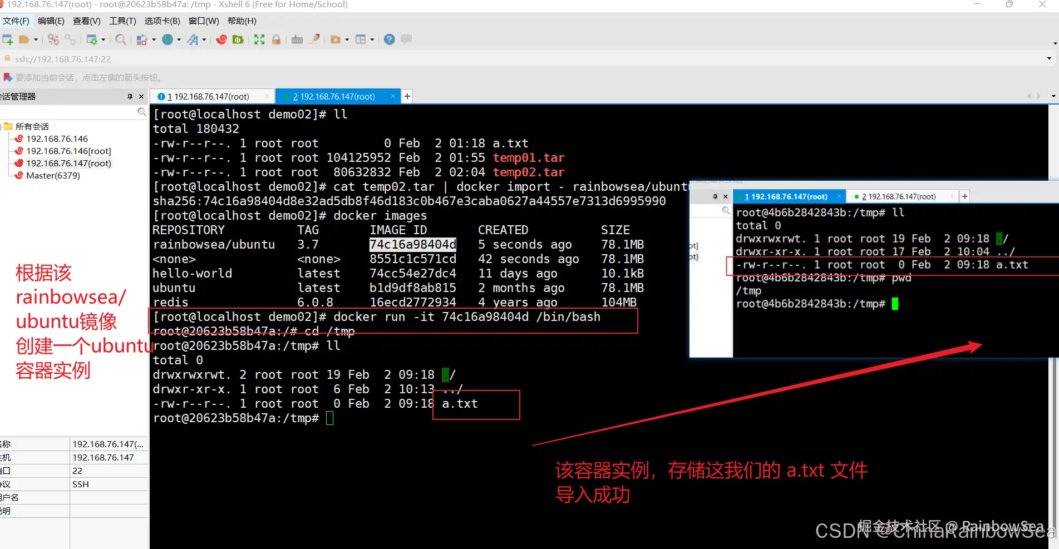This screenshot has width=1059, height=549.
Task: Click the Find magnifier toolbar icon
Action: click(120, 39)
